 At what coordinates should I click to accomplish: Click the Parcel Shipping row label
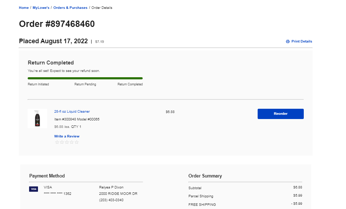(201, 196)
